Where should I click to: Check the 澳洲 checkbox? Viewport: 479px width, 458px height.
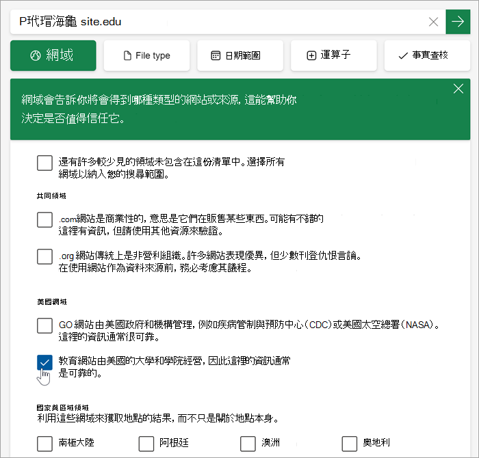point(248,444)
